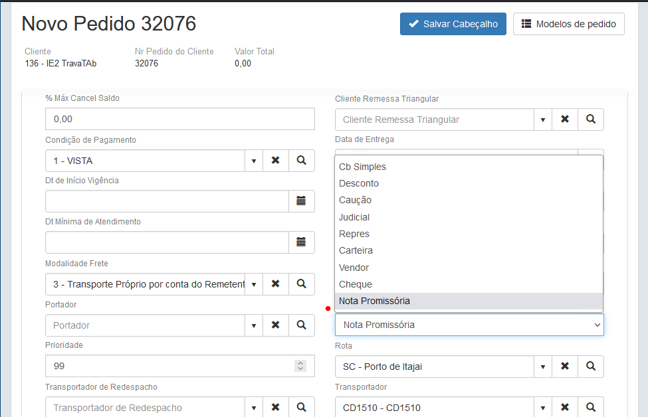Clear Cliente Remessa Triangular field

(565, 120)
